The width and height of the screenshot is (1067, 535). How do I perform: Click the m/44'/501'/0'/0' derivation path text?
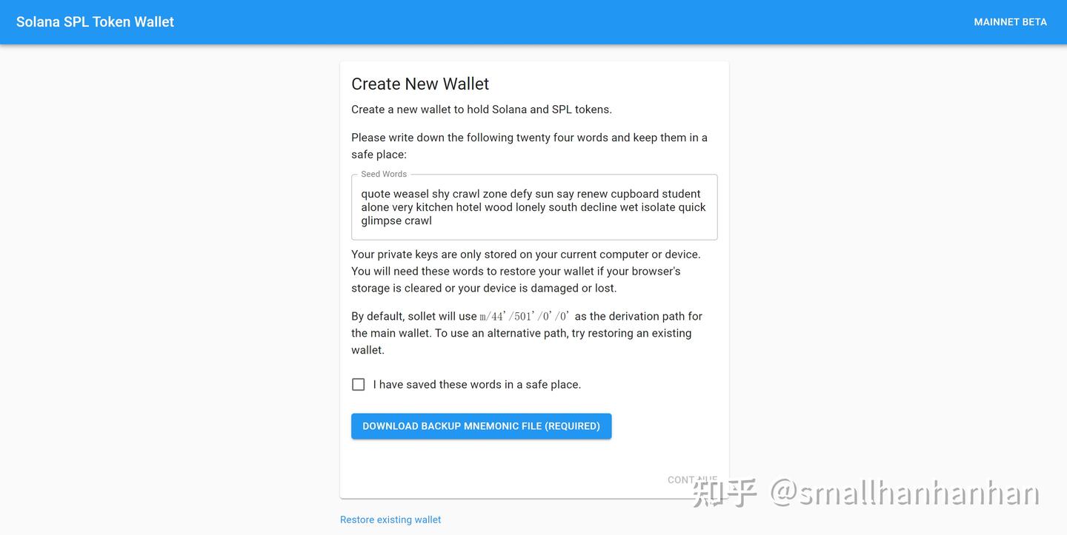[x=525, y=317]
